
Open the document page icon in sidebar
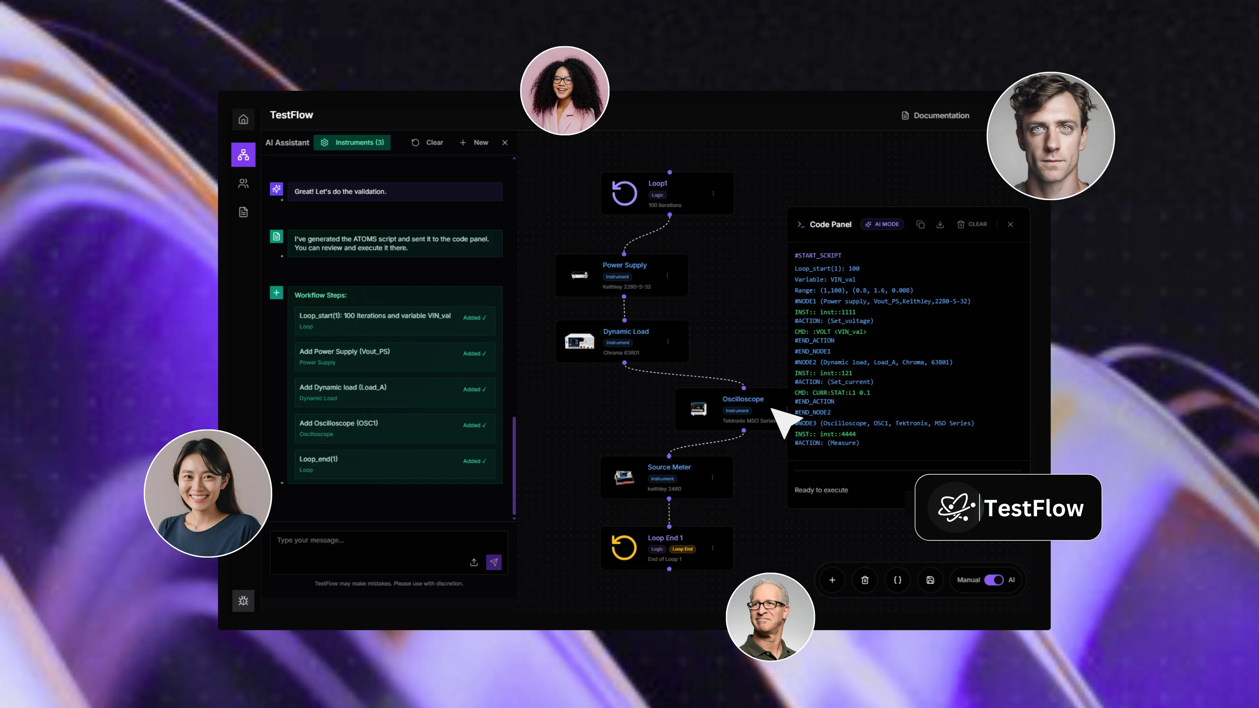[243, 211]
